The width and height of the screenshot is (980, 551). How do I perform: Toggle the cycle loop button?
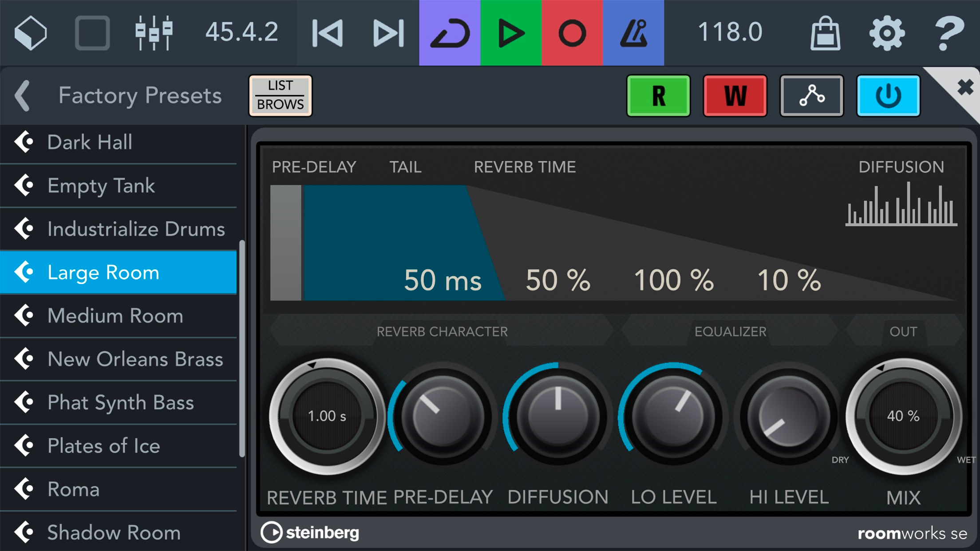(x=450, y=32)
